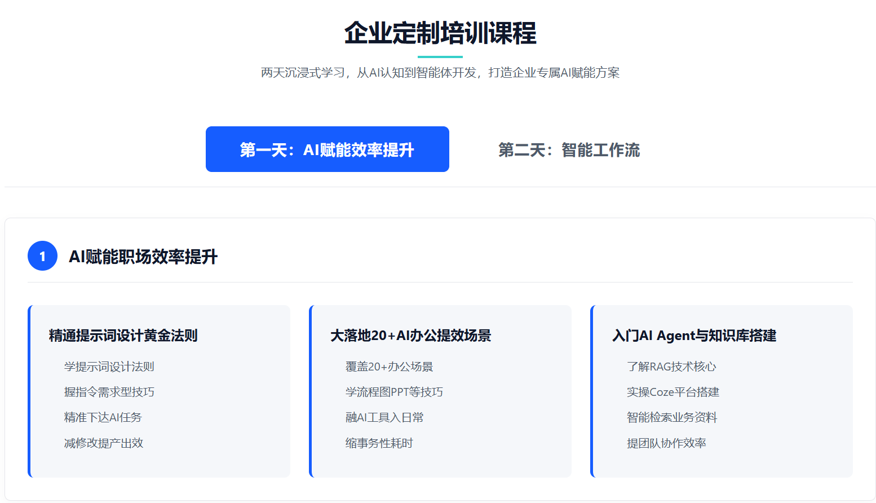Click the 融AI工具入日常 list item

tap(384, 417)
